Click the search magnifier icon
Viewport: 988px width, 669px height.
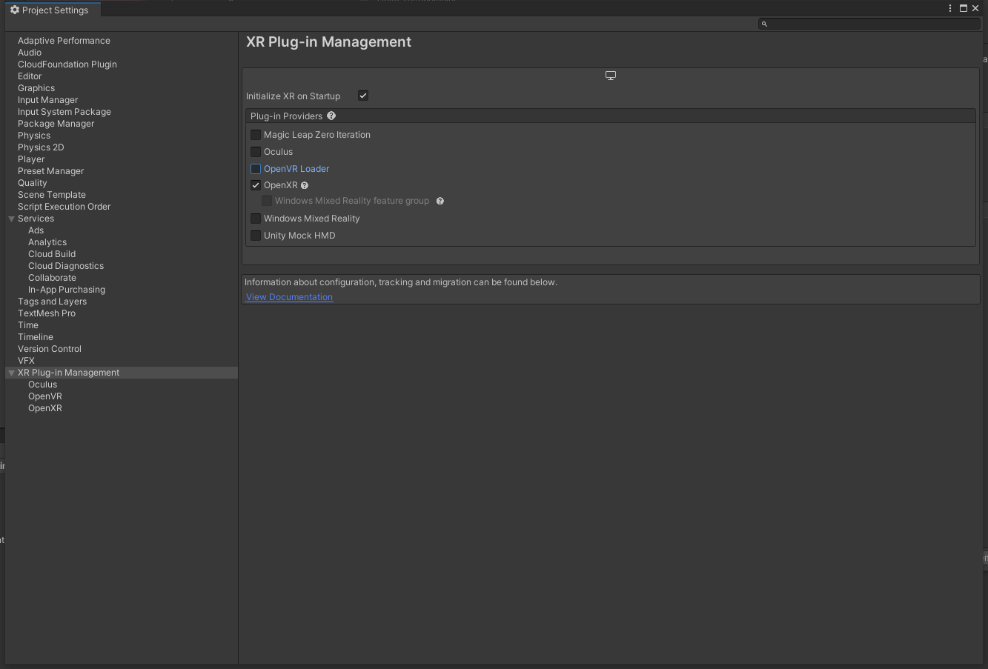(x=764, y=24)
